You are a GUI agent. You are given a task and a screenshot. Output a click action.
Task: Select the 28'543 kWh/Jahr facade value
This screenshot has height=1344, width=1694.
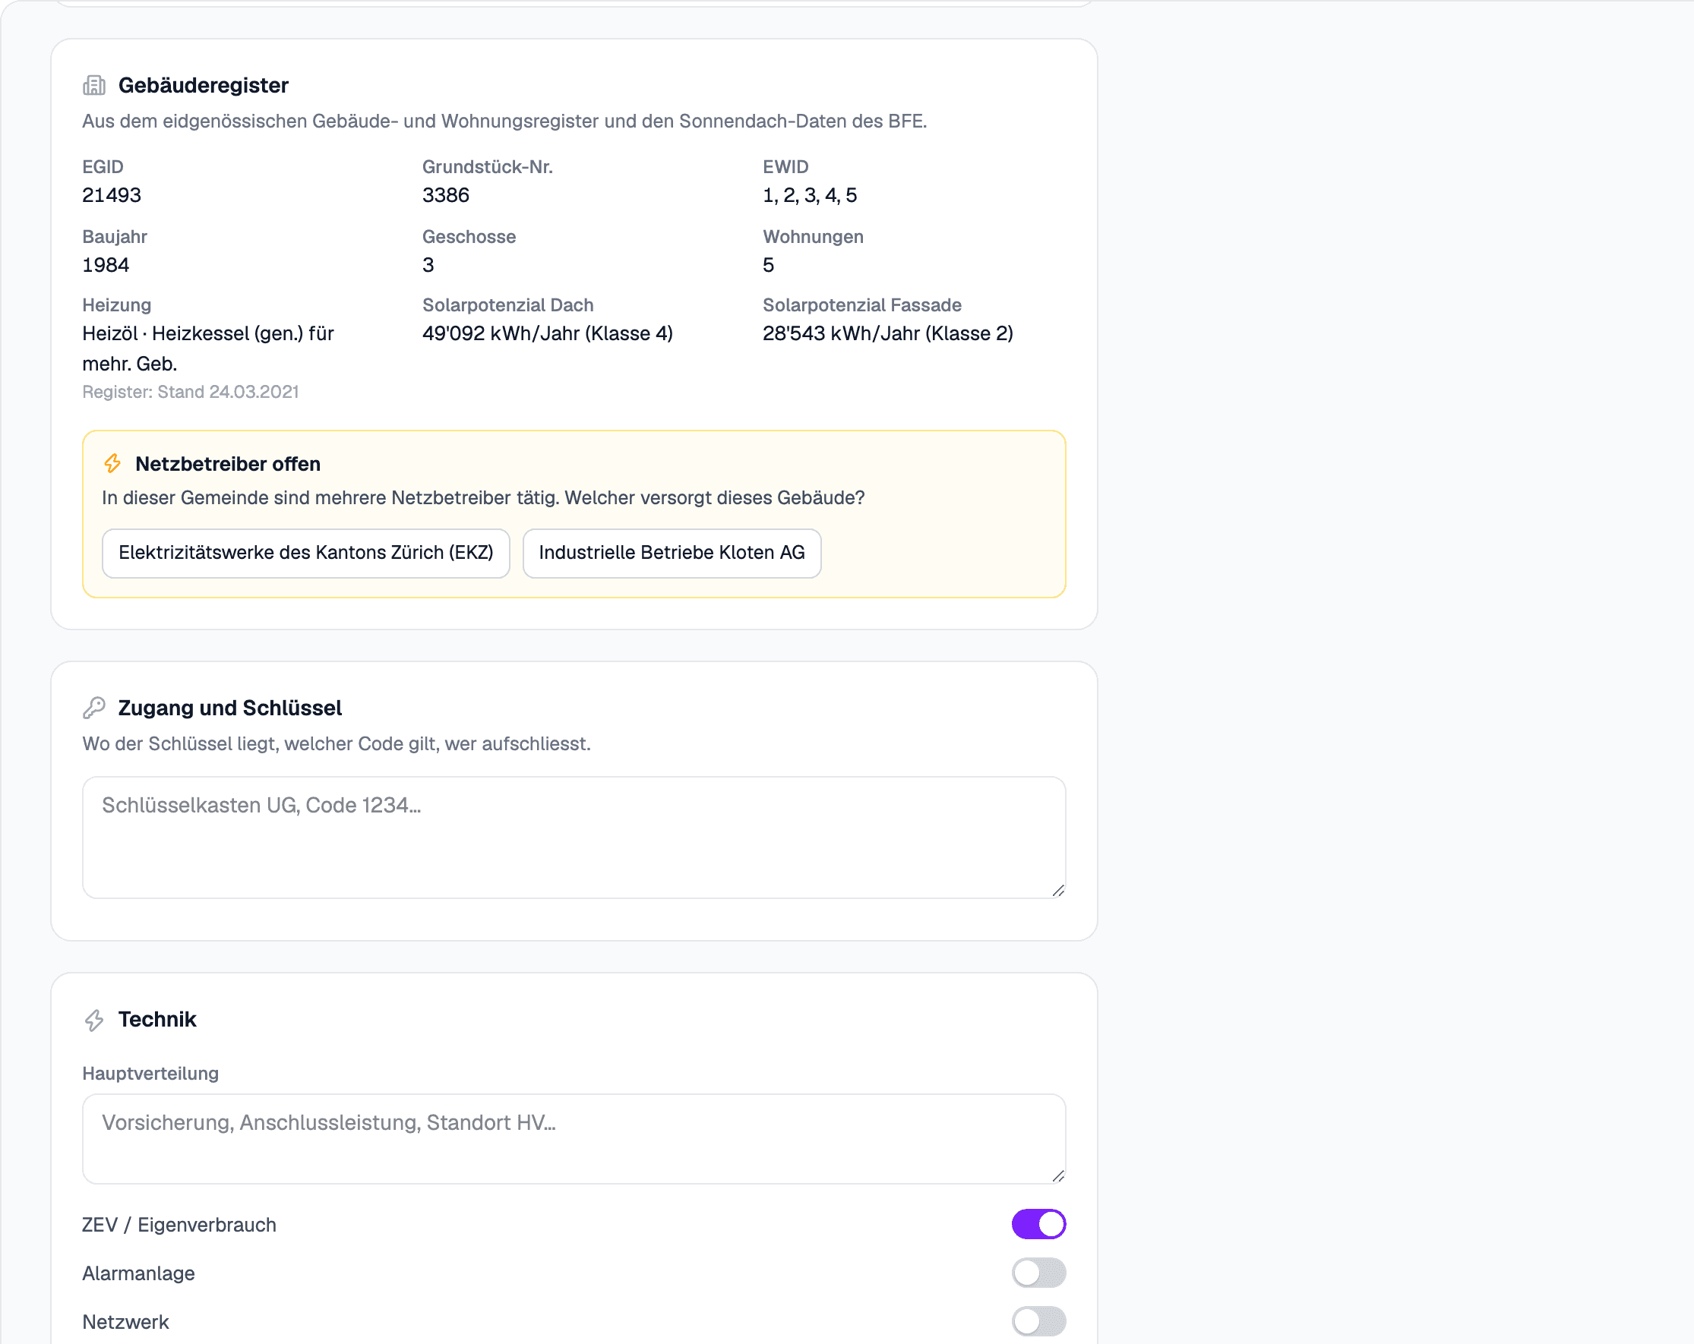[x=888, y=334]
